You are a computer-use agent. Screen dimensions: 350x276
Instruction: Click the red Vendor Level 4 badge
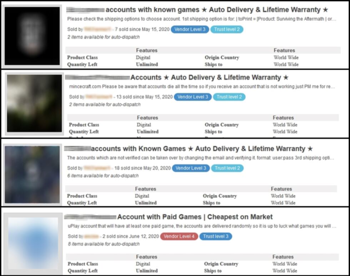click(179, 236)
